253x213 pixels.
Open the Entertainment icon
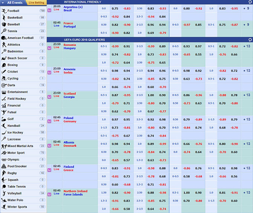(x=4, y=92)
